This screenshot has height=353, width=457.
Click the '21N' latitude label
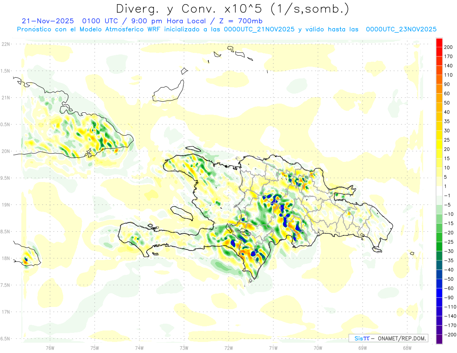(6, 97)
